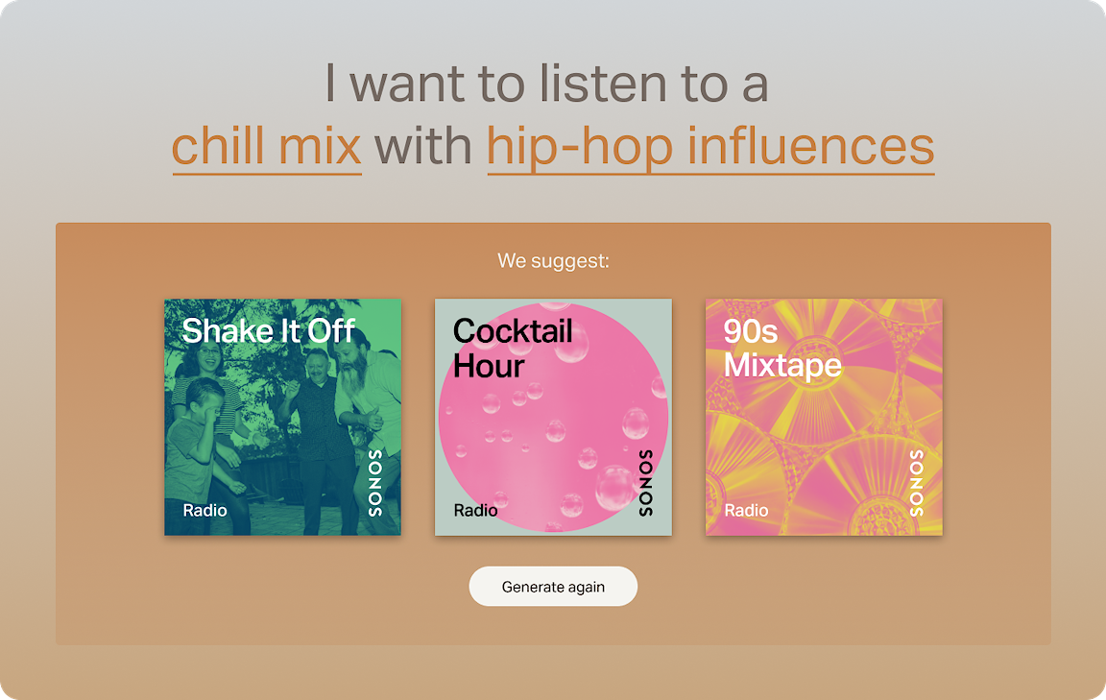Screen dimensions: 1106x700
Task: Click the "90s Mixtape" title text
Action: pos(782,348)
